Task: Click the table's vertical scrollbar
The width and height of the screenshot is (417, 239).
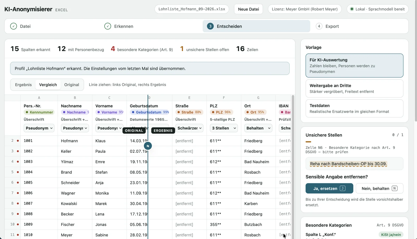Action: pyautogui.click(x=293, y=167)
